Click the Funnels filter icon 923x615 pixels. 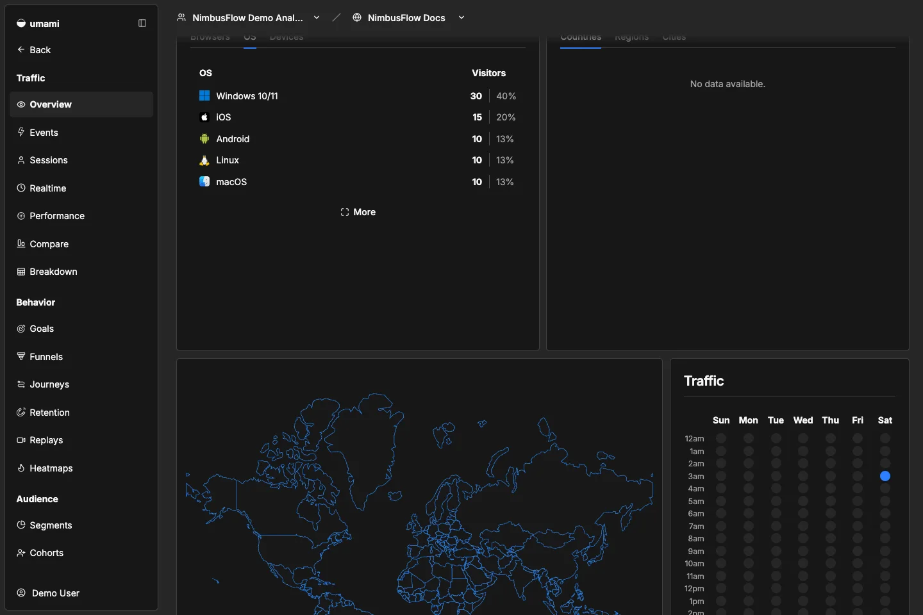point(21,356)
